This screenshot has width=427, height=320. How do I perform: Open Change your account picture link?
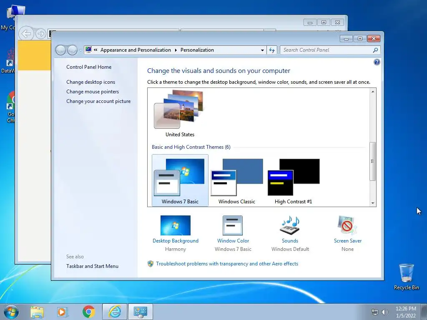pos(98,101)
